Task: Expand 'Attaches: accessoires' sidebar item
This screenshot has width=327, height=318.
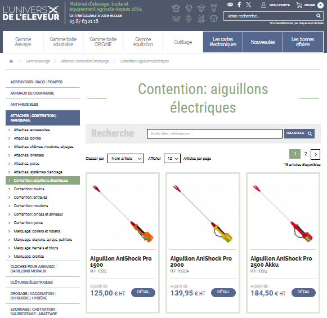Action: tap(32, 130)
